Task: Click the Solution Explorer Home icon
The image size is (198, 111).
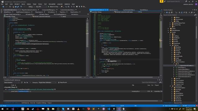Action: click(x=169, y=12)
